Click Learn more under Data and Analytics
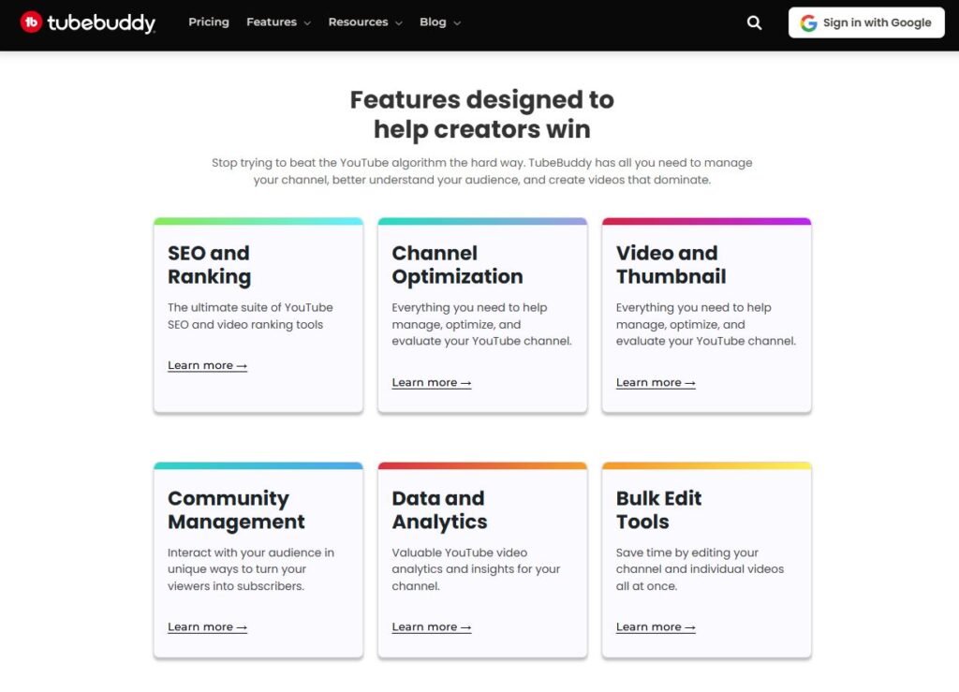This screenshot has width=959, height=692. click(431, 627)
